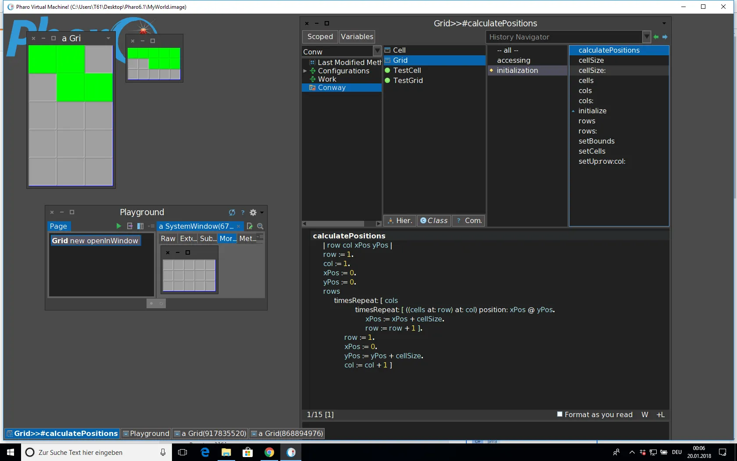Switch to the Raw inspector tab
This screenshot has height=461, width=737.
coord(168,238)
